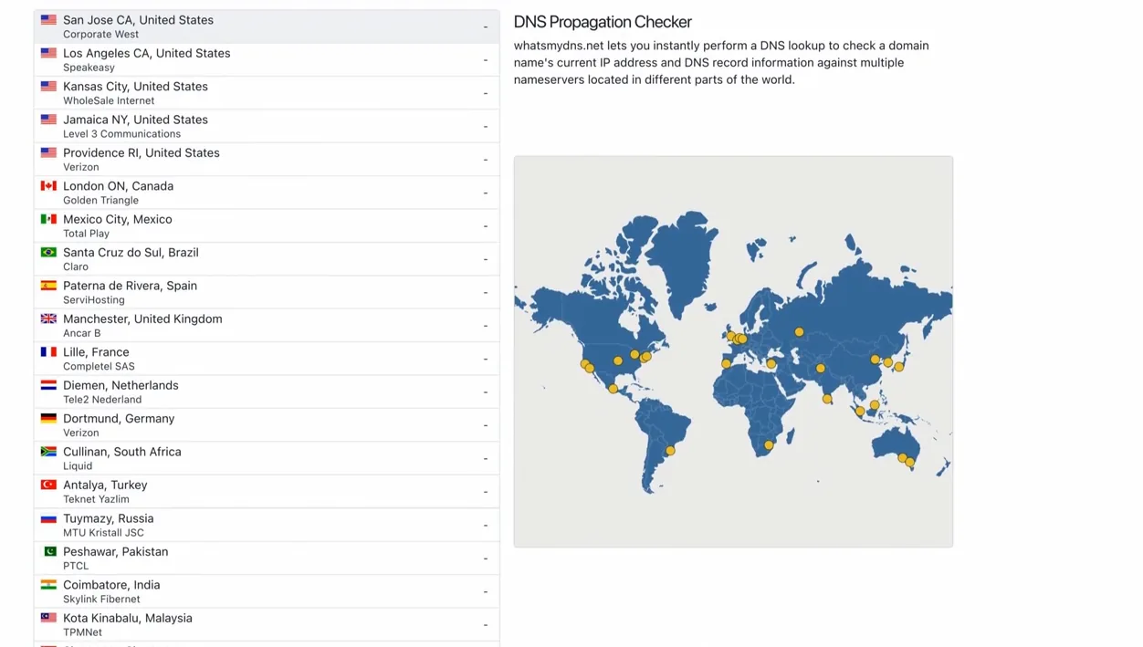Image resolution: width=1143 pixels, height=647 pixels.
Task: Click the Skylink Fibernet provider name
Action: [x=101, y=599]
